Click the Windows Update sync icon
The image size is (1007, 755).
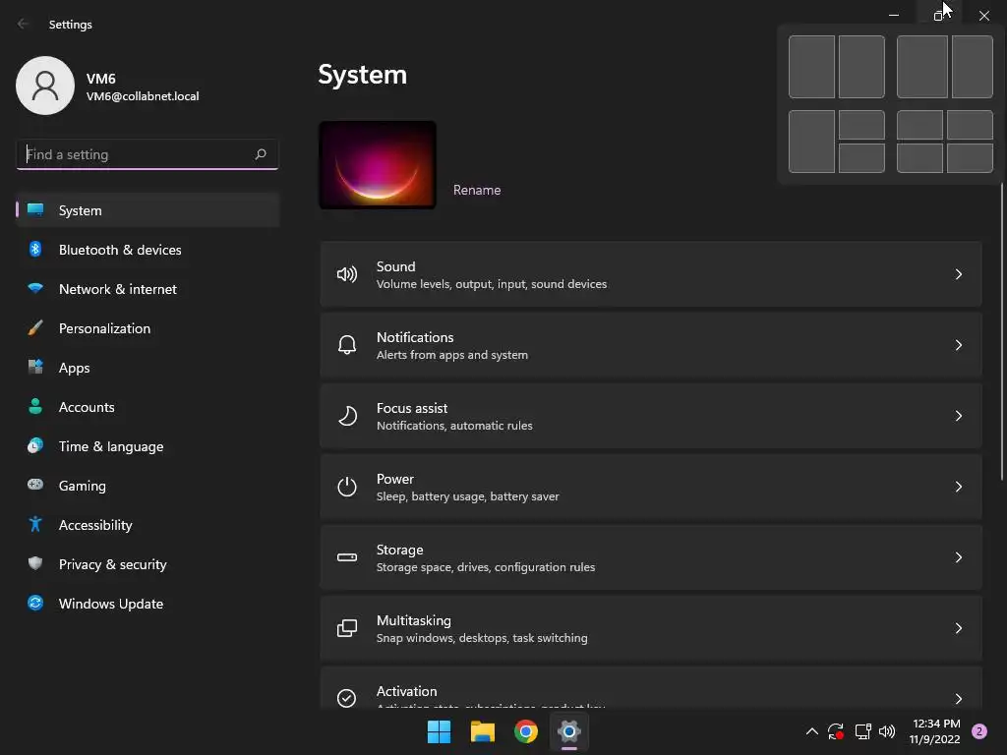point(35,603)
